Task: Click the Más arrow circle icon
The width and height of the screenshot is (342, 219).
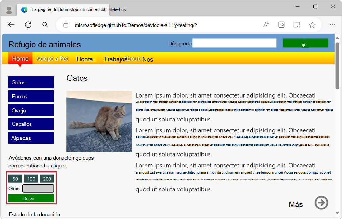Action: coord(321,203)
